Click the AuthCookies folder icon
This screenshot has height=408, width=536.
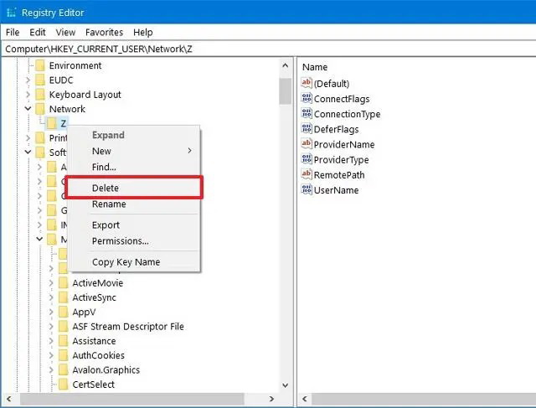(64, 356)
